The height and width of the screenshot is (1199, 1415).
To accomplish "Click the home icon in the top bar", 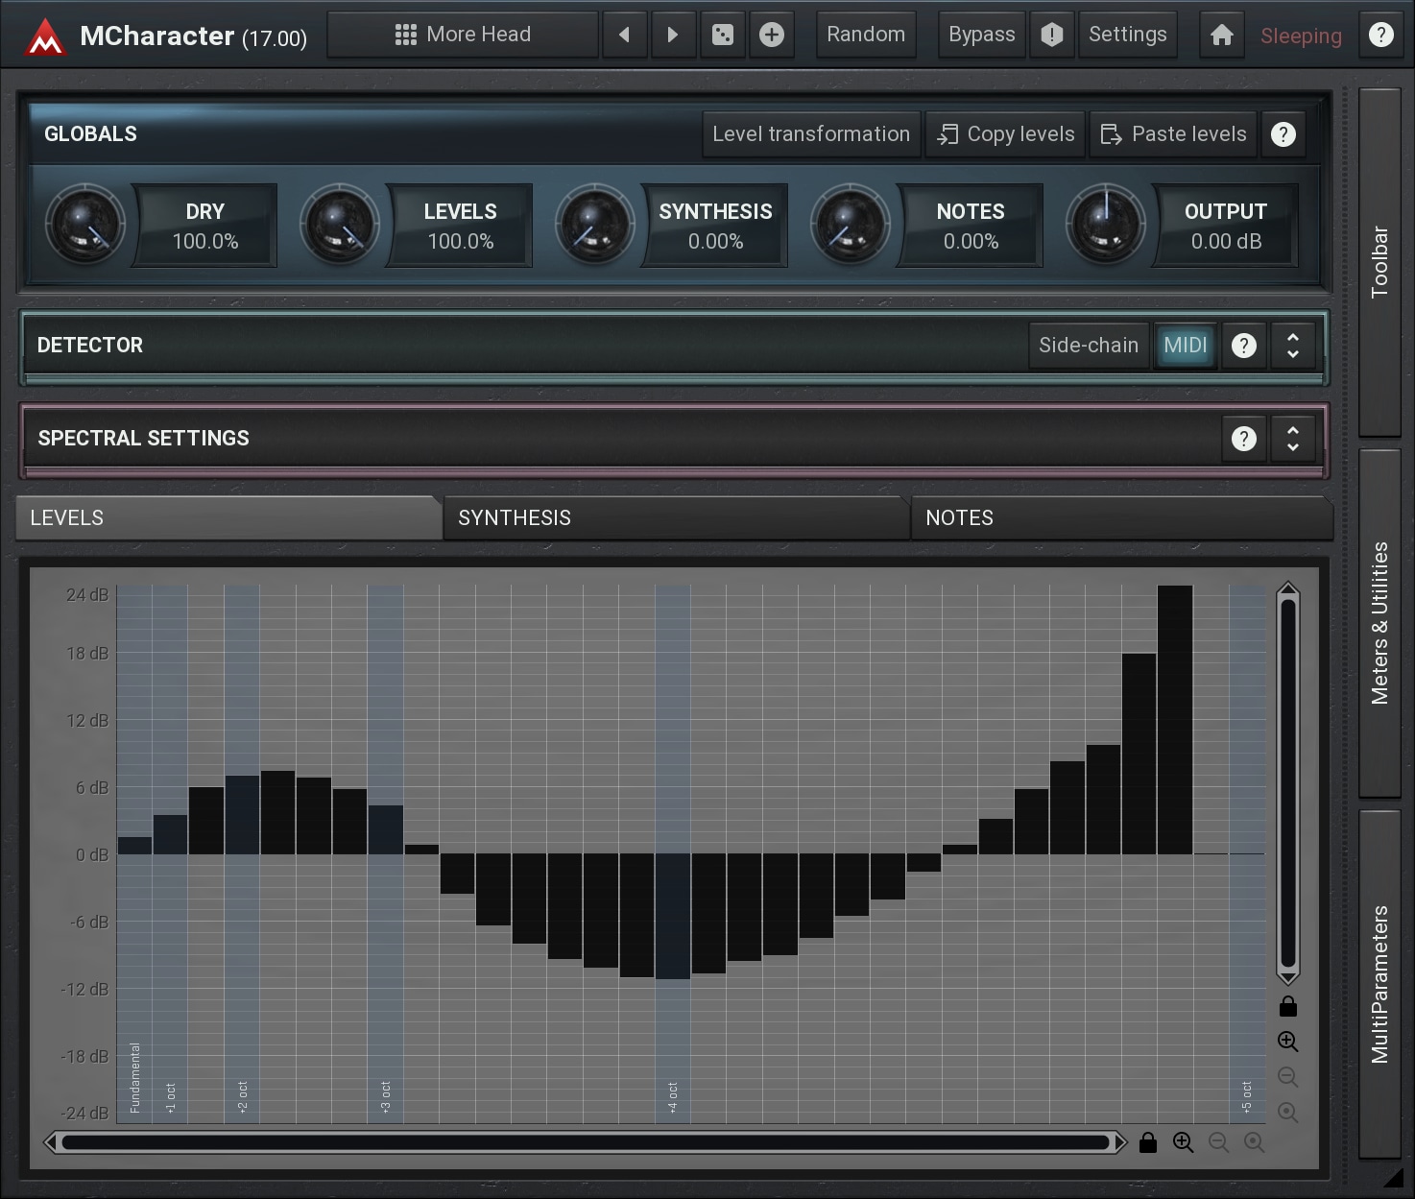I will coord(1221,36).
